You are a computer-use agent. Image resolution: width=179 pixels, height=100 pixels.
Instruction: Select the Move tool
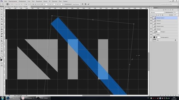(x=2, y=9)
